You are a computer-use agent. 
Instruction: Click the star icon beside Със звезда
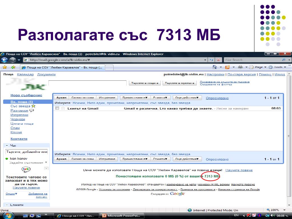[x=33, y=106]
